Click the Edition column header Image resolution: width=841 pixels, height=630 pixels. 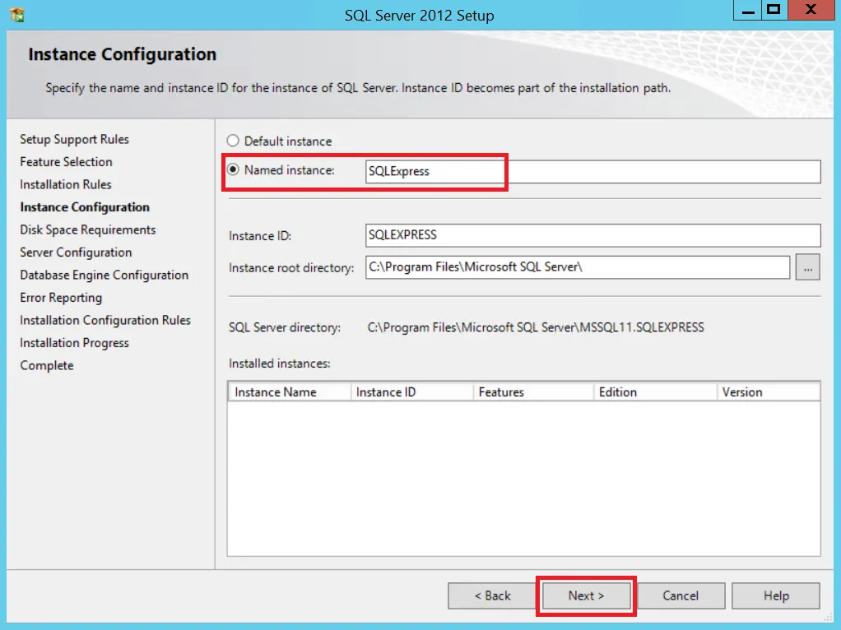pyautogui.click(x=655, y=392)
